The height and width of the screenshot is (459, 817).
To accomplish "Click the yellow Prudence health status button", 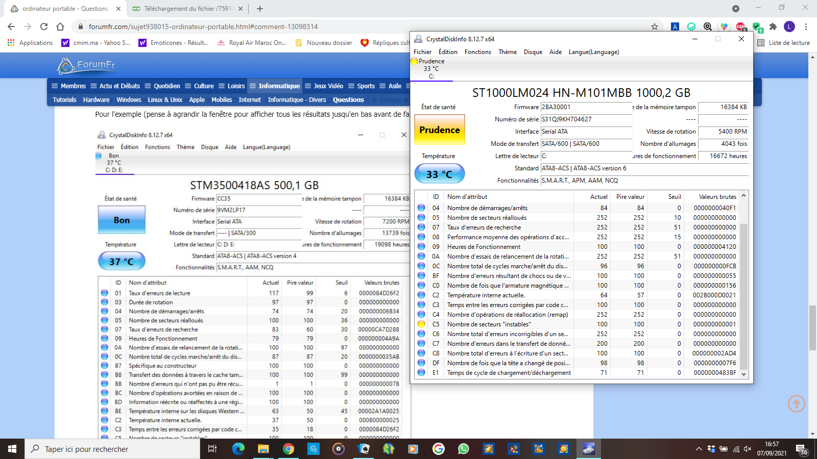I will click(x=439, y=130).
